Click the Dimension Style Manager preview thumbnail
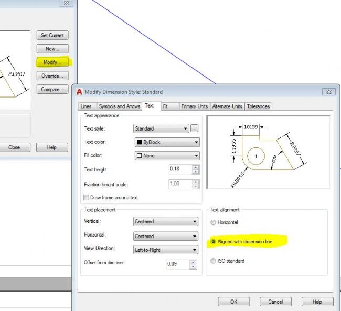Screen dimensions: 341x311 coord(15,70)
